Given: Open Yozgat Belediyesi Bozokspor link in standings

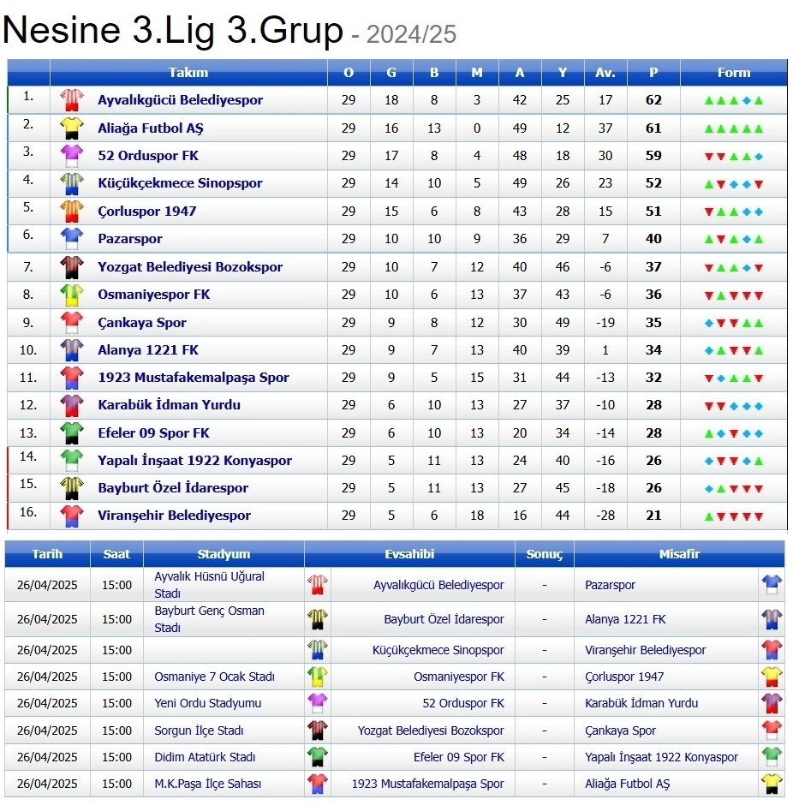Looking at the screenshot, I should point(190,267).
